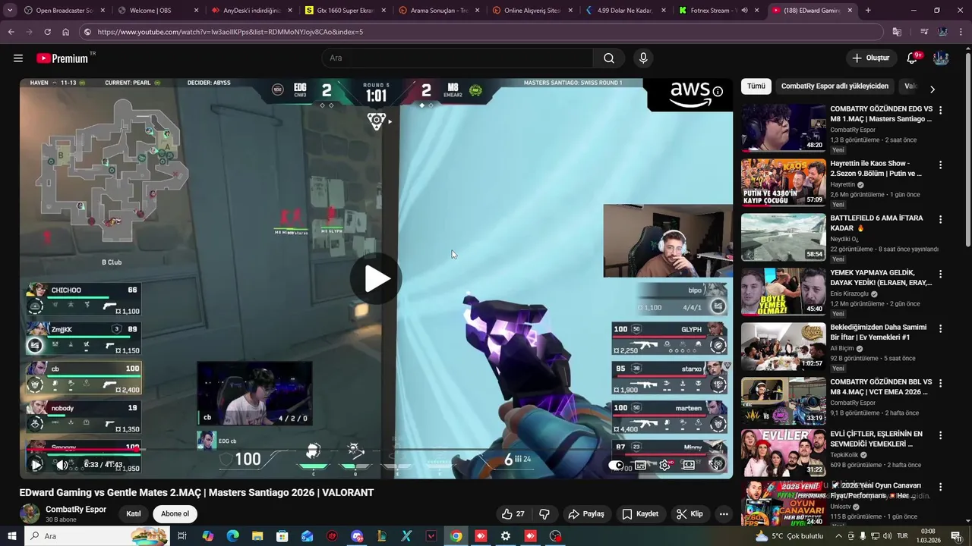
Task: Like the video with the thumbs up
Action: coord(514,514)
